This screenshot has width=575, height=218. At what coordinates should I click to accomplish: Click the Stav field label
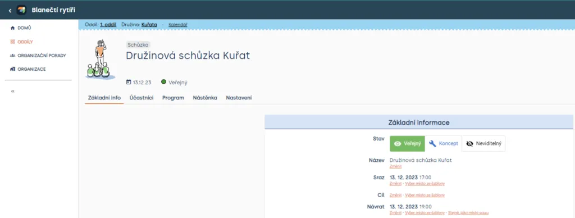tap(378, 139)
